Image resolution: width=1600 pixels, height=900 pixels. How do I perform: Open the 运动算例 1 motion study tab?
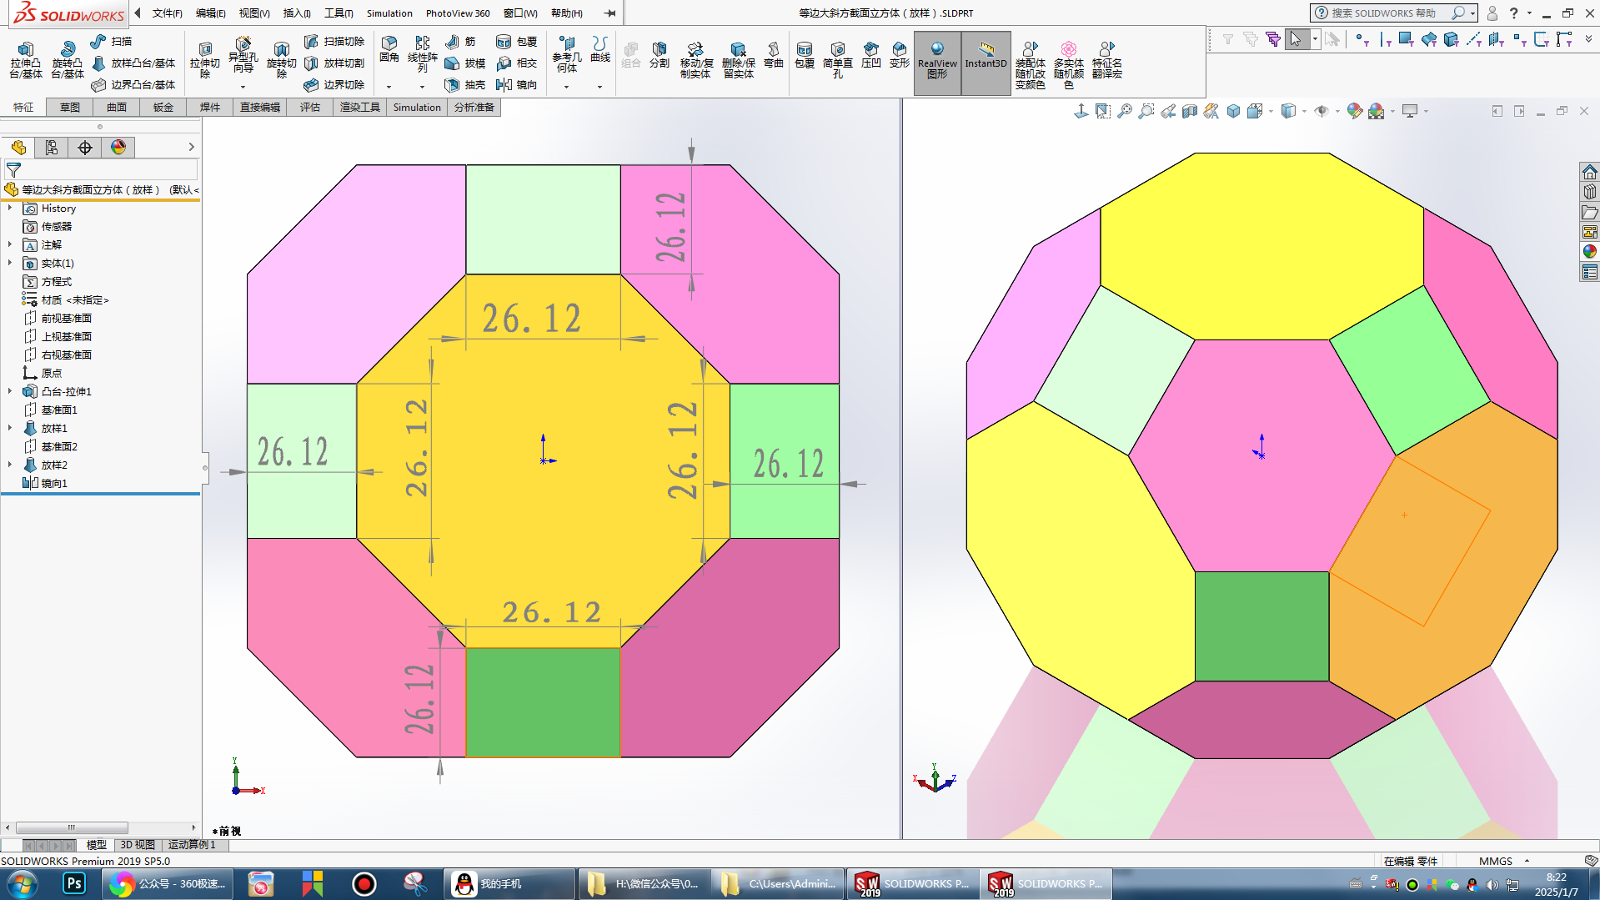(x=192, y=844)
